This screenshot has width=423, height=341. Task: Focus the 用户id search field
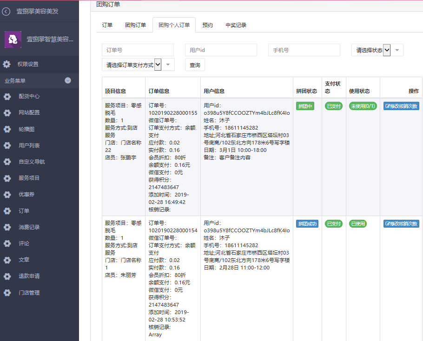221,50
